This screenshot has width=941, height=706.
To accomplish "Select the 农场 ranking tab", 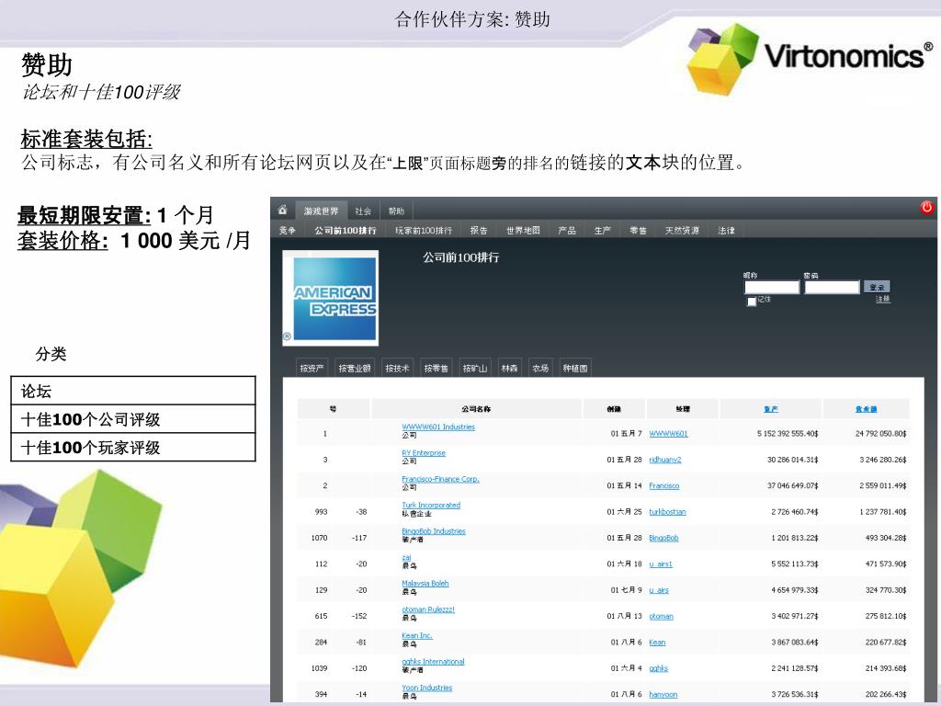I will [x=540, y=368].
